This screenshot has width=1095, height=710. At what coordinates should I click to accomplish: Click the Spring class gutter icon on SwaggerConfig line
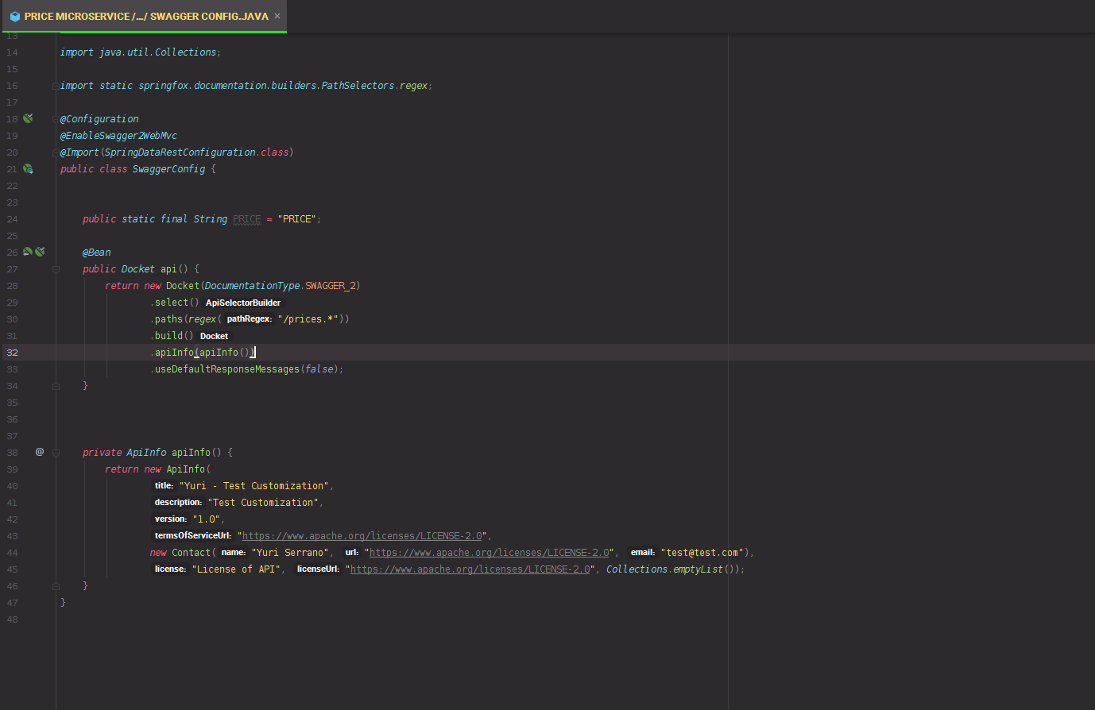coord(28,168)
